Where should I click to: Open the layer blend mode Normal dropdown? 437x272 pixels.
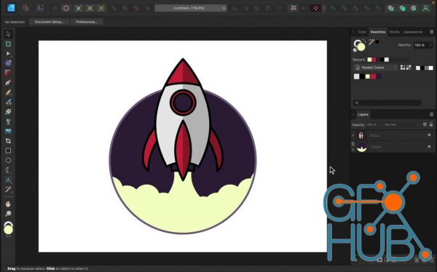tap(401, 124)
